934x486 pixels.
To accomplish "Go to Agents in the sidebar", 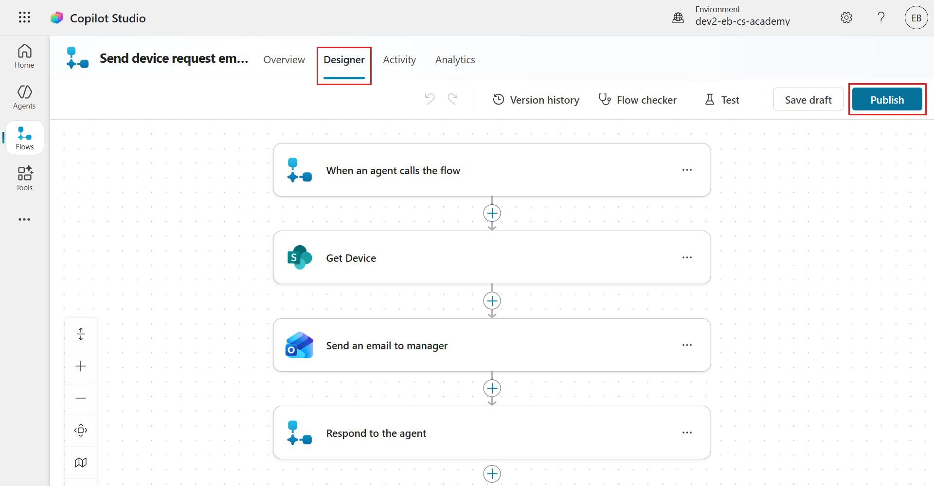I will [x=24, y=97].
